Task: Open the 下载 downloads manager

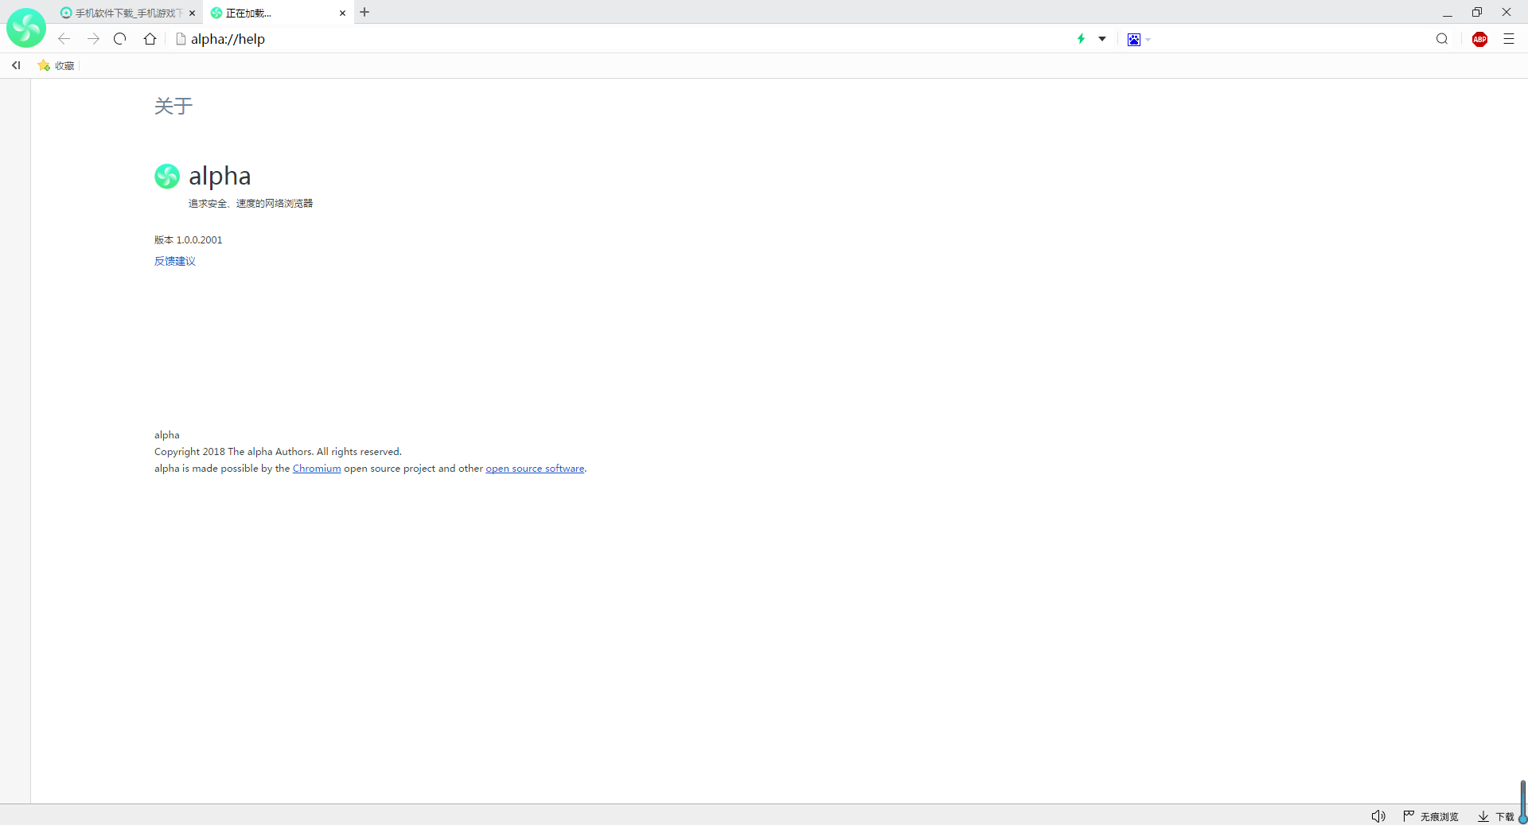Action: [1496, 816]
